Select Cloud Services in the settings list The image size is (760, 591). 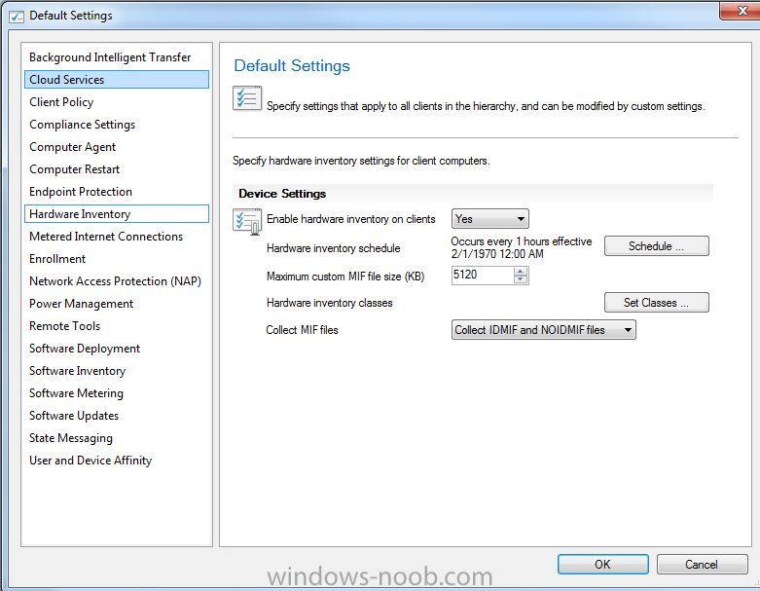(117, 80)
